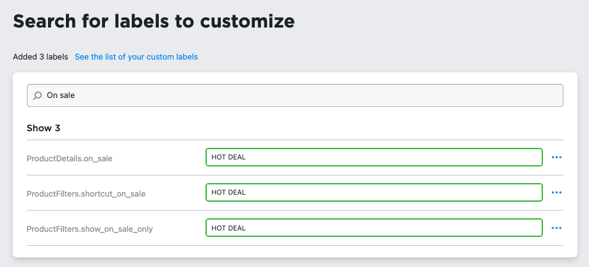
Task: Edit the ProductFilters.show_on_sale_only label value
Action: (374, 228)
